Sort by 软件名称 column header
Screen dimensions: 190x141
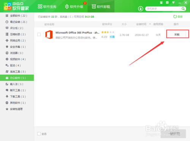click(49, 24)
